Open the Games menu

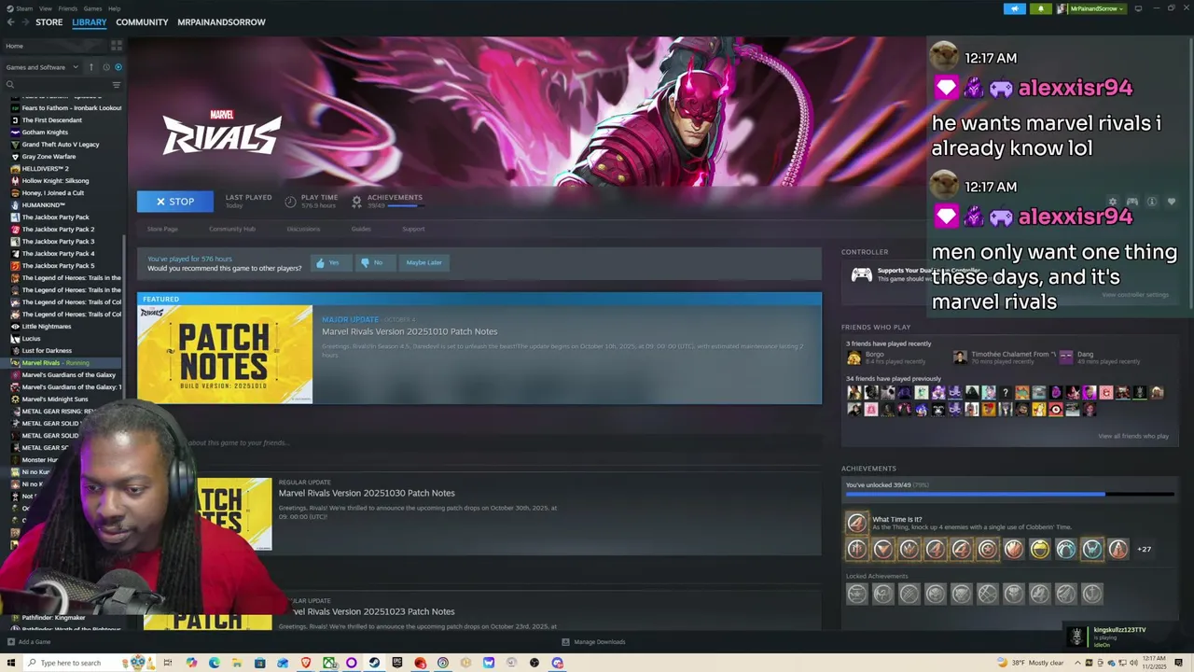pos(92,8)
